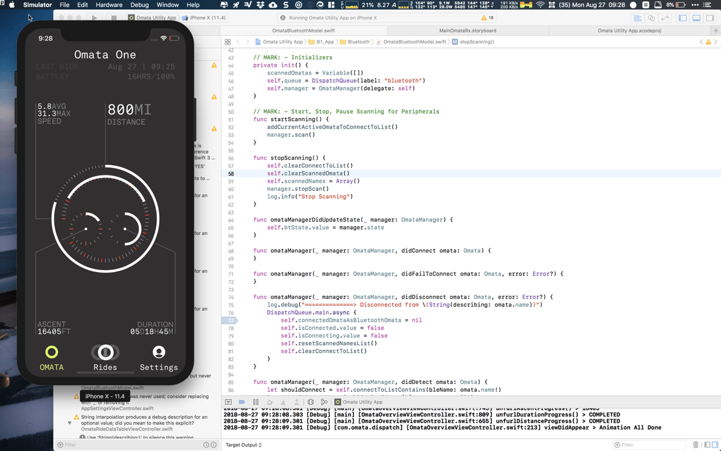Viewport: 721px width, 451px height.
Task: Open the OMATA tab in the simulator
Action: click(x=52, y=358)
